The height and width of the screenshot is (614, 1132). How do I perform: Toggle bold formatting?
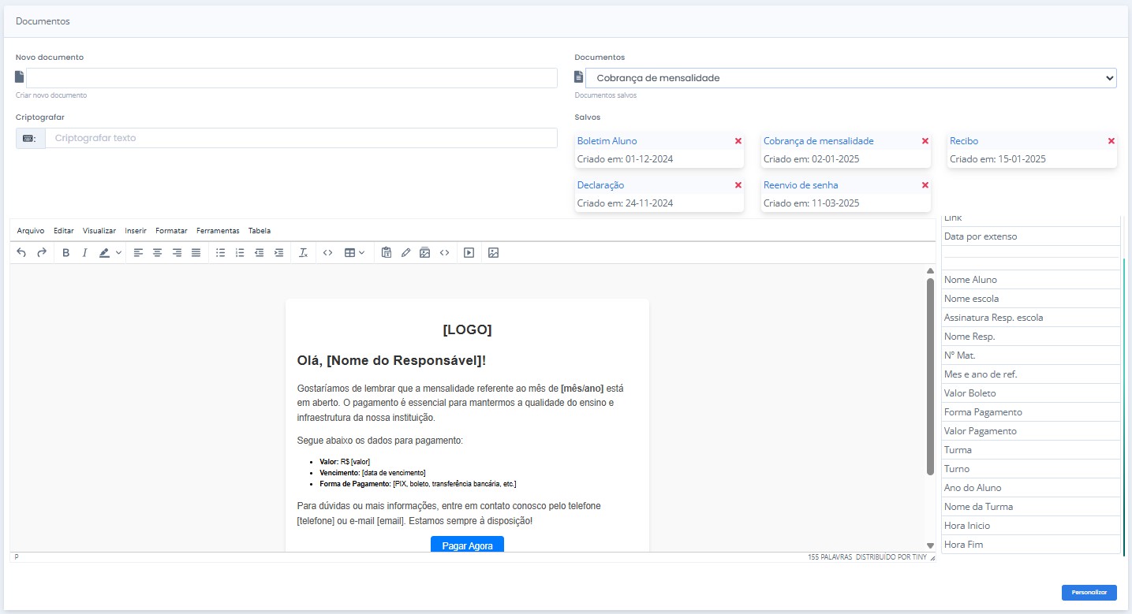[x=65, y=253]
